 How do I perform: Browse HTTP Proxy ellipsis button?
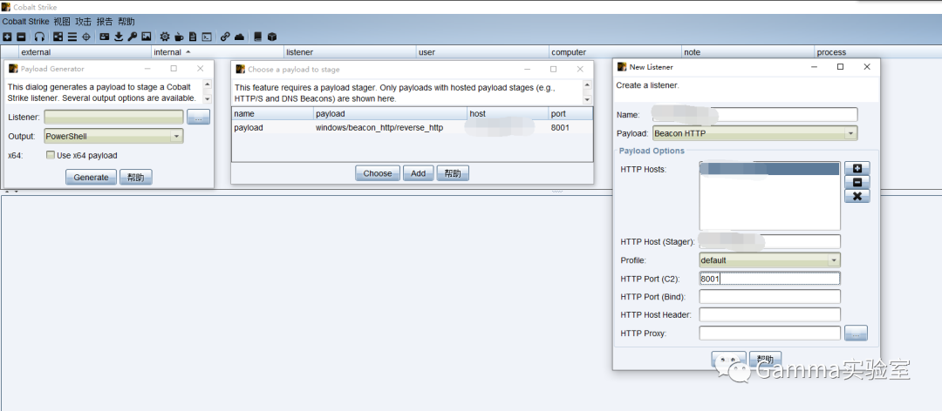tap(857, 334)
